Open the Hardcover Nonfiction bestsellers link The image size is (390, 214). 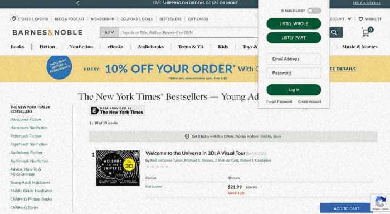pos(29,128)
